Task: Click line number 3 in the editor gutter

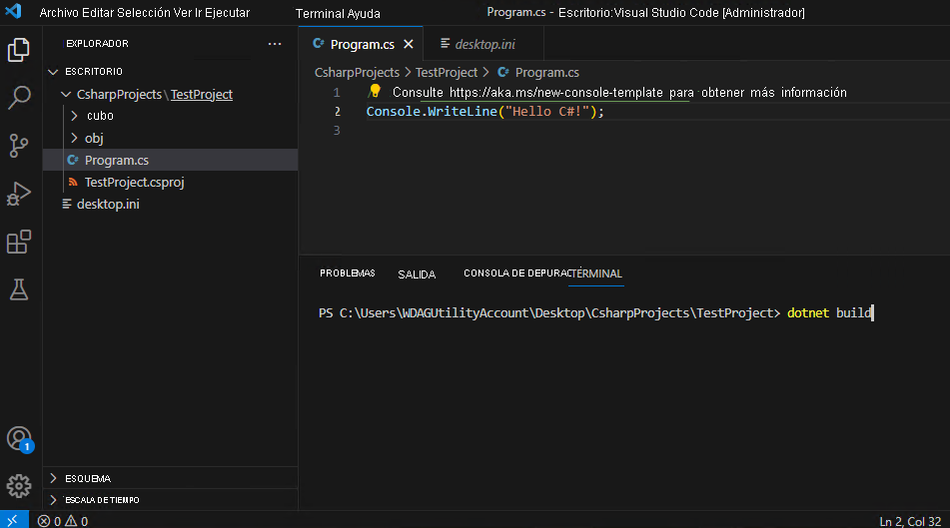Action: (x=337, y=130)
